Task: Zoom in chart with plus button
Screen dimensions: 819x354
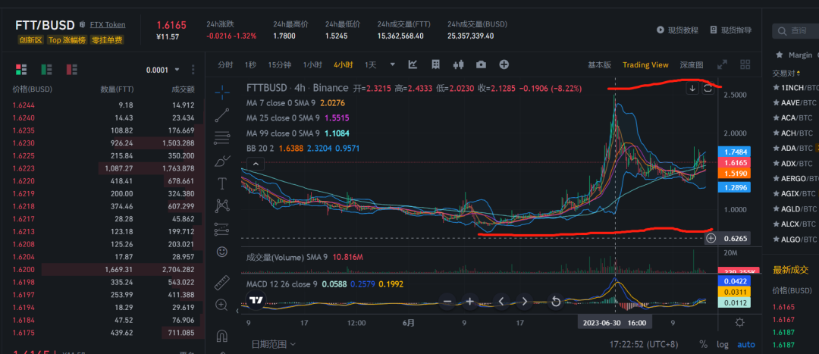Action: (469, 301)
